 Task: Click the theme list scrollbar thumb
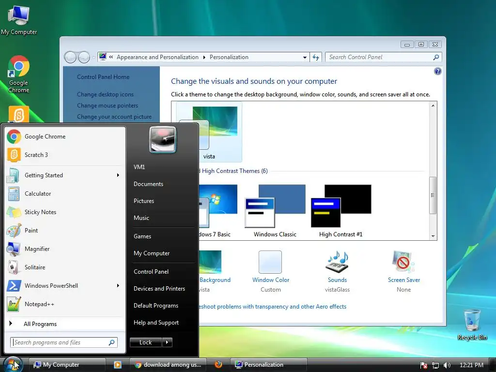click(433, 195)
